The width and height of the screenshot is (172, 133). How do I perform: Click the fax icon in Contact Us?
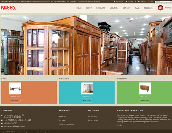pyautogui.click(x=2, y=123)
